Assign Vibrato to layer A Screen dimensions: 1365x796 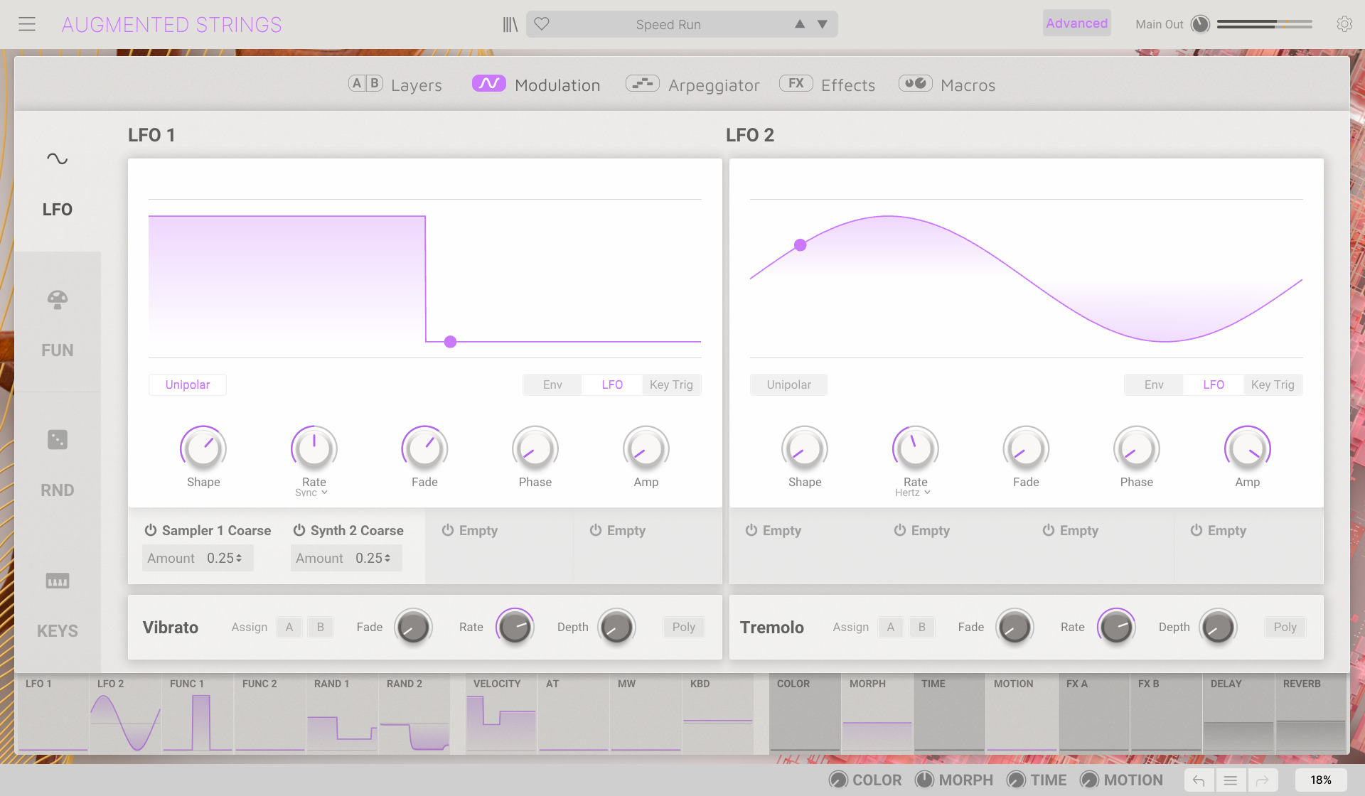[x=289, y=627]
